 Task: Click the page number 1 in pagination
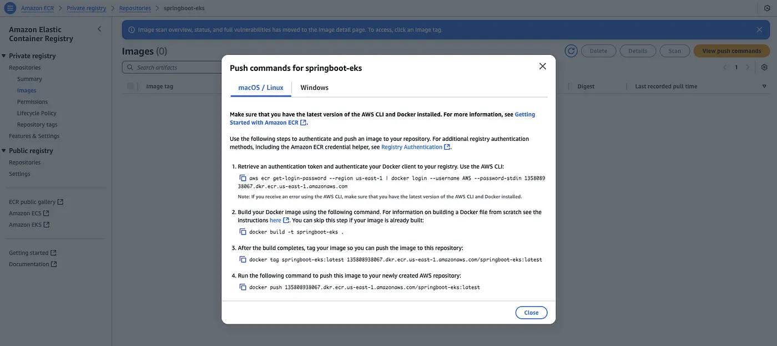736,67
